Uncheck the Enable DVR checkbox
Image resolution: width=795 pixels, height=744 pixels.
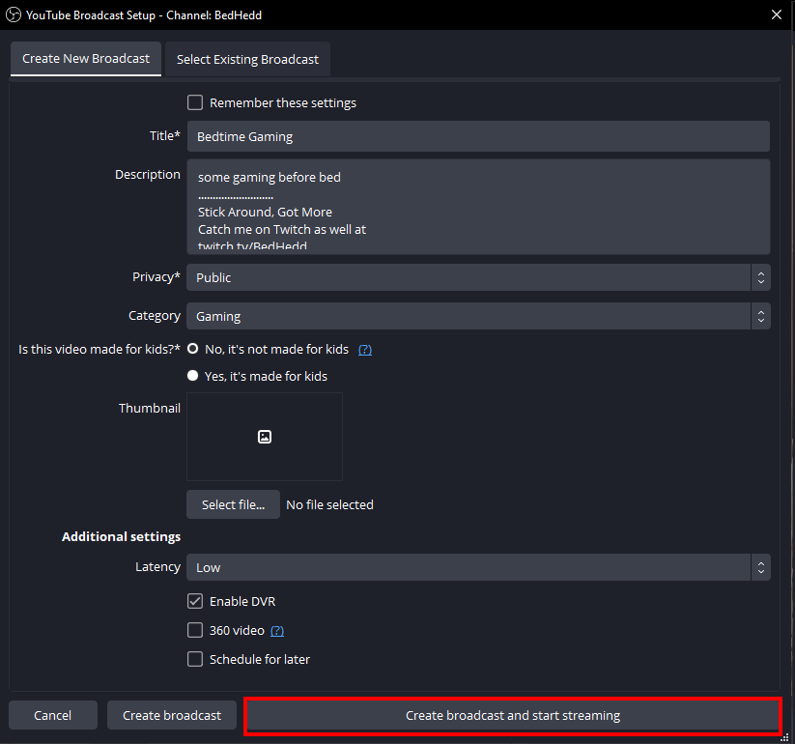click(195, 601)
